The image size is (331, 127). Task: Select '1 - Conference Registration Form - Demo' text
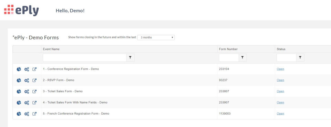coord(71,69)
